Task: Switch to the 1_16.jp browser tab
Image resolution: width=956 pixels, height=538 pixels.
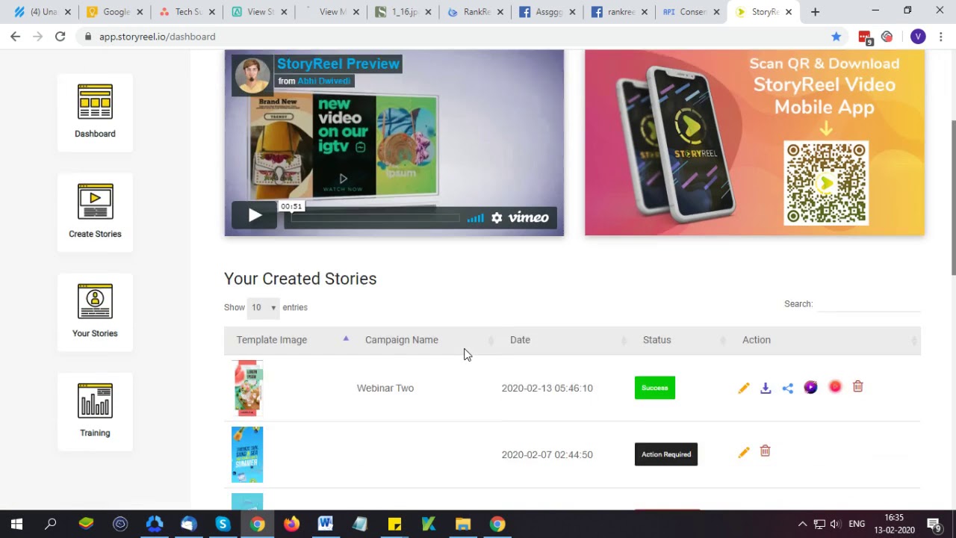Action: coord(405,12)
